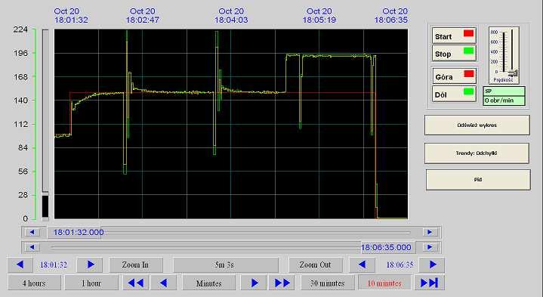
Task: Click left arrow before 18:01:32 start time
Action: [20, 265]
